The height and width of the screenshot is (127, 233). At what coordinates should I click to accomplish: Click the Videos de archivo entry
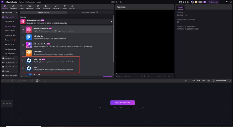click(10, 76)
